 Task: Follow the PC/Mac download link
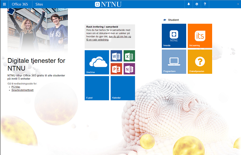pos(16,87)
